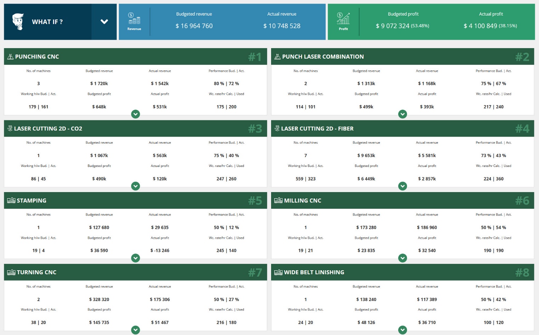This screenshot has width=539, height=335.
Task: Click the Laser Cutting 2D - CO2 icon
Action: tap(10, 128)
